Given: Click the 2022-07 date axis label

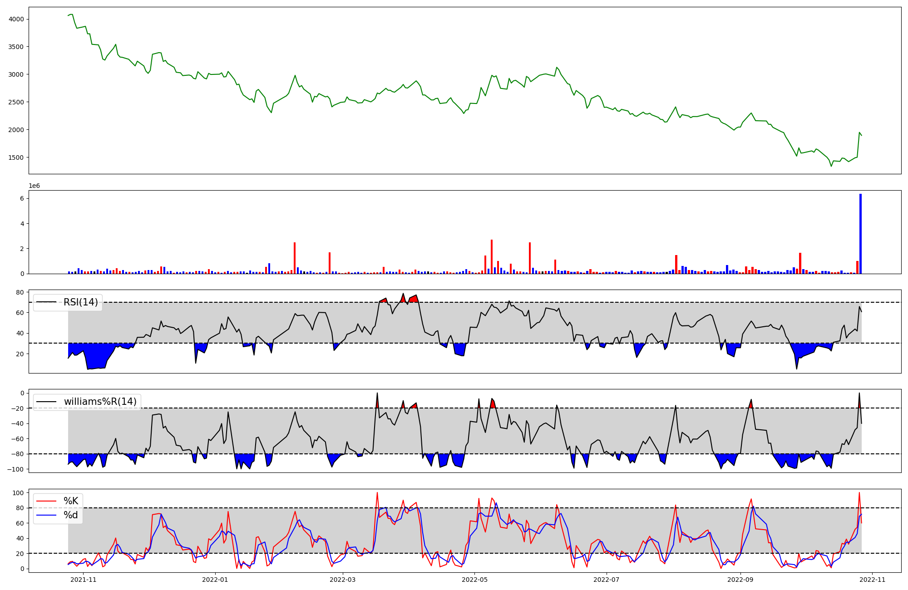Looking at the screenshot, I should tap(607, 580).
